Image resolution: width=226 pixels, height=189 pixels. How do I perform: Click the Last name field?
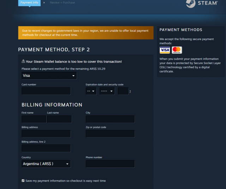click(x=59, y=119)
